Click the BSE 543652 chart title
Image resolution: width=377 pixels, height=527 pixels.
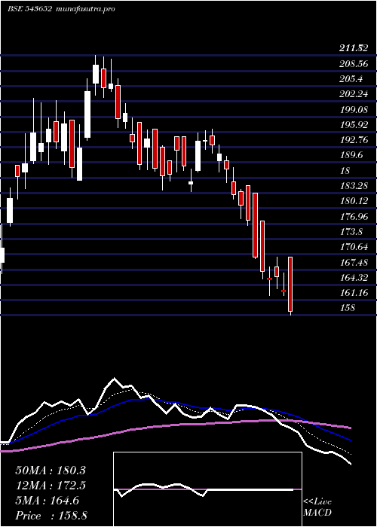point(29,9)
